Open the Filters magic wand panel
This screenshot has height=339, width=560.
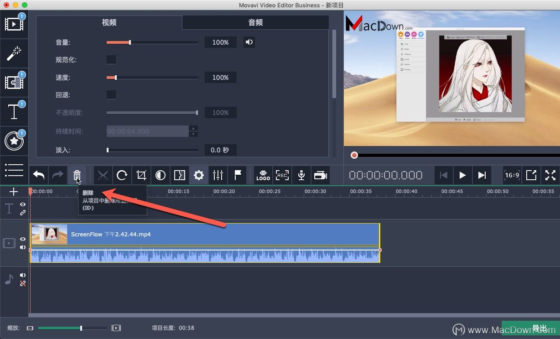[14, 54]
